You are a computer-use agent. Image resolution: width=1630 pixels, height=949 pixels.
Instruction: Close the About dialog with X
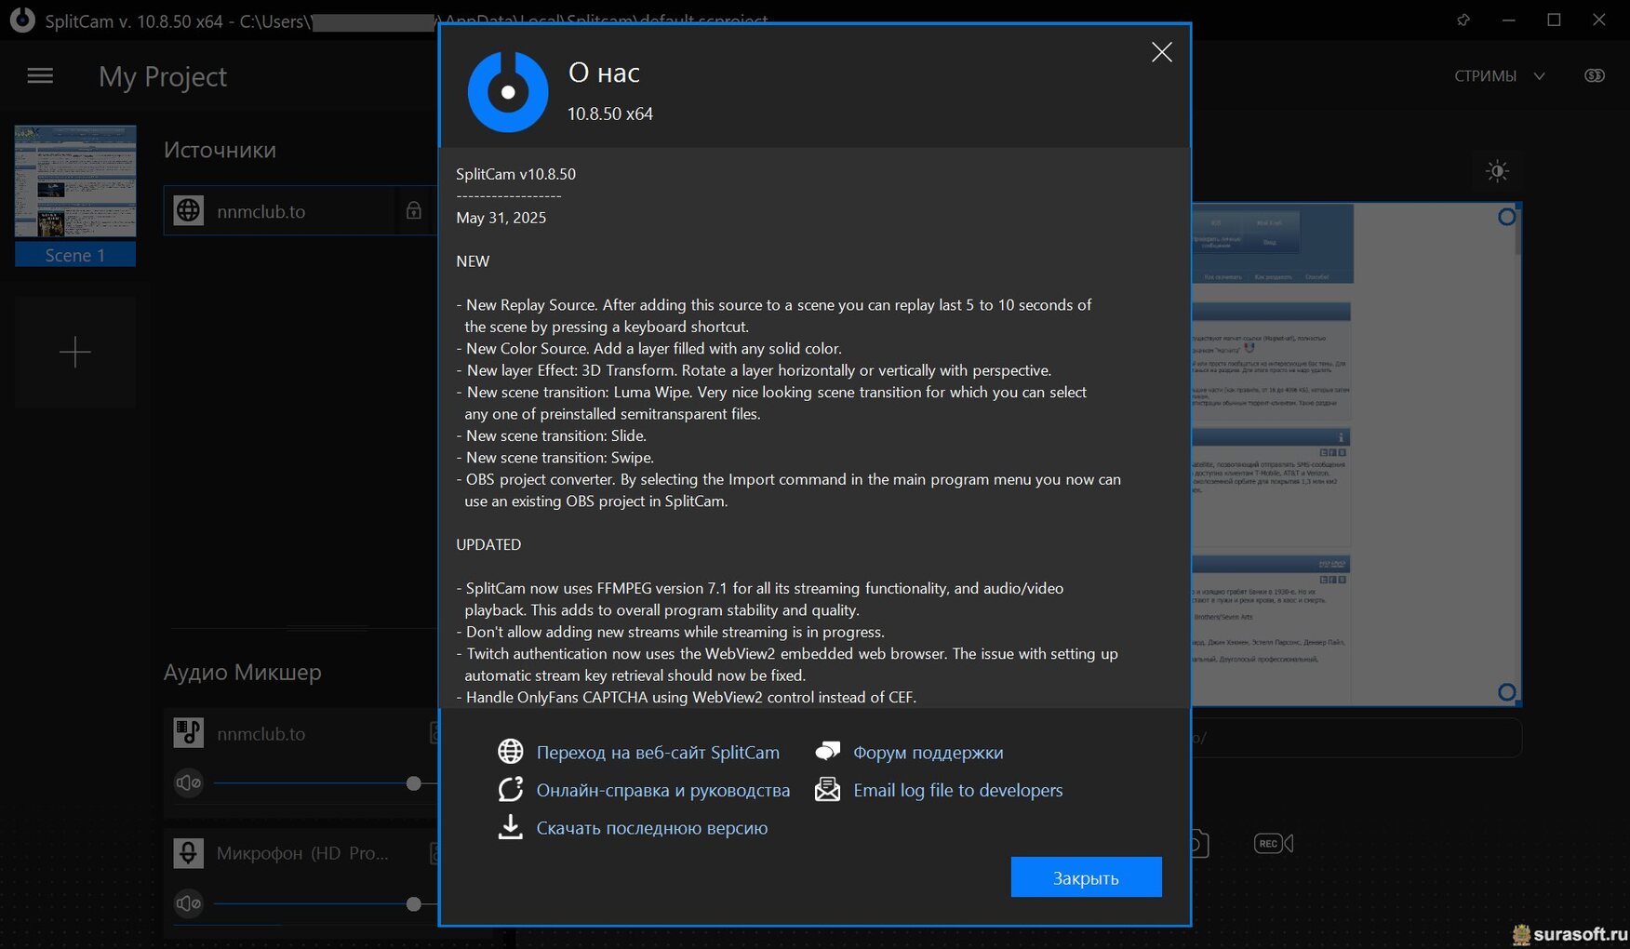coord(1161,52)
